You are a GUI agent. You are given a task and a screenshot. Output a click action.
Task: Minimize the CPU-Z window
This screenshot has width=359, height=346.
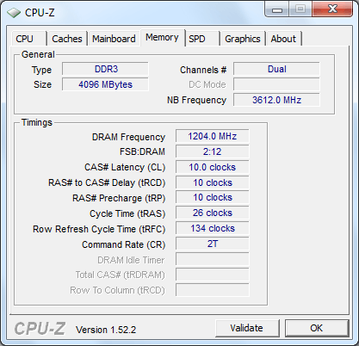click(277, 9)
